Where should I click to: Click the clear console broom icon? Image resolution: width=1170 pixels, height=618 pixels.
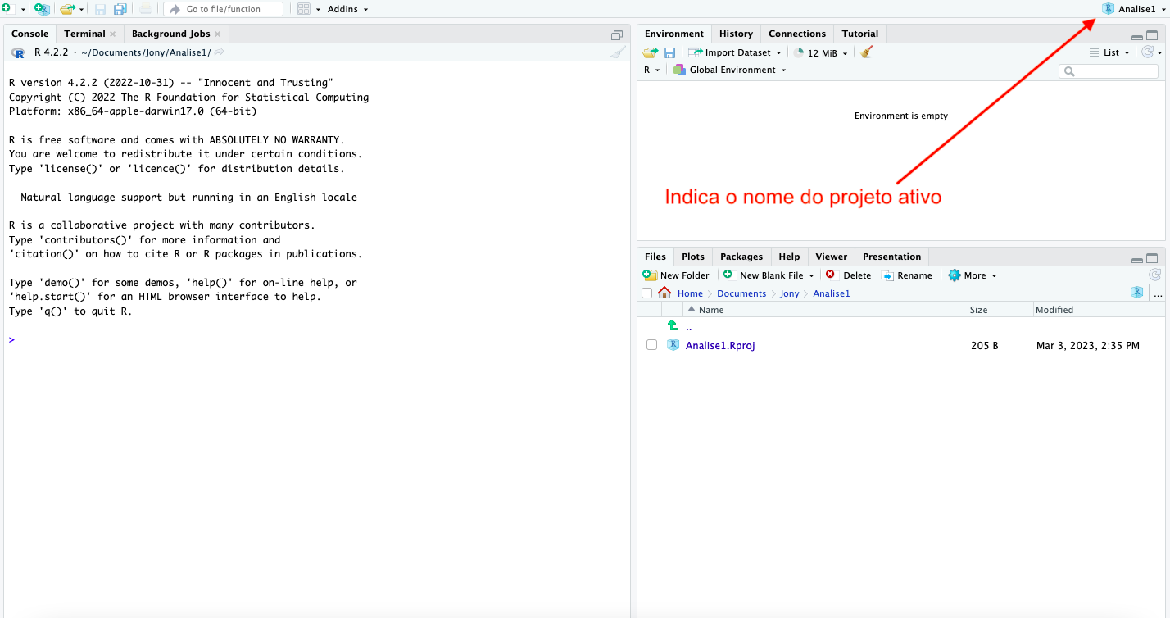click(x=618, y=52)
